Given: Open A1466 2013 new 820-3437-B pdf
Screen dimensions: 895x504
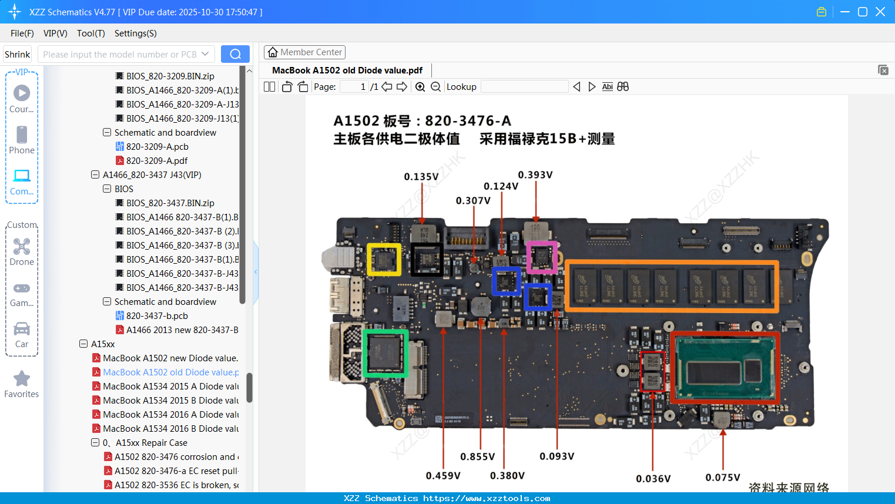Looking at the screenshot, I should (177, 330).
